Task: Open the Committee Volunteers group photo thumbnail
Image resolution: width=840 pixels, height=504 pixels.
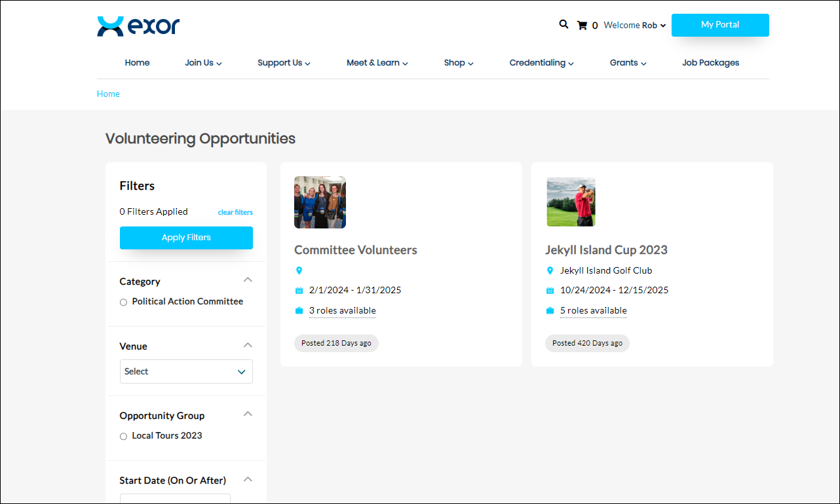Action: (320, 202)
